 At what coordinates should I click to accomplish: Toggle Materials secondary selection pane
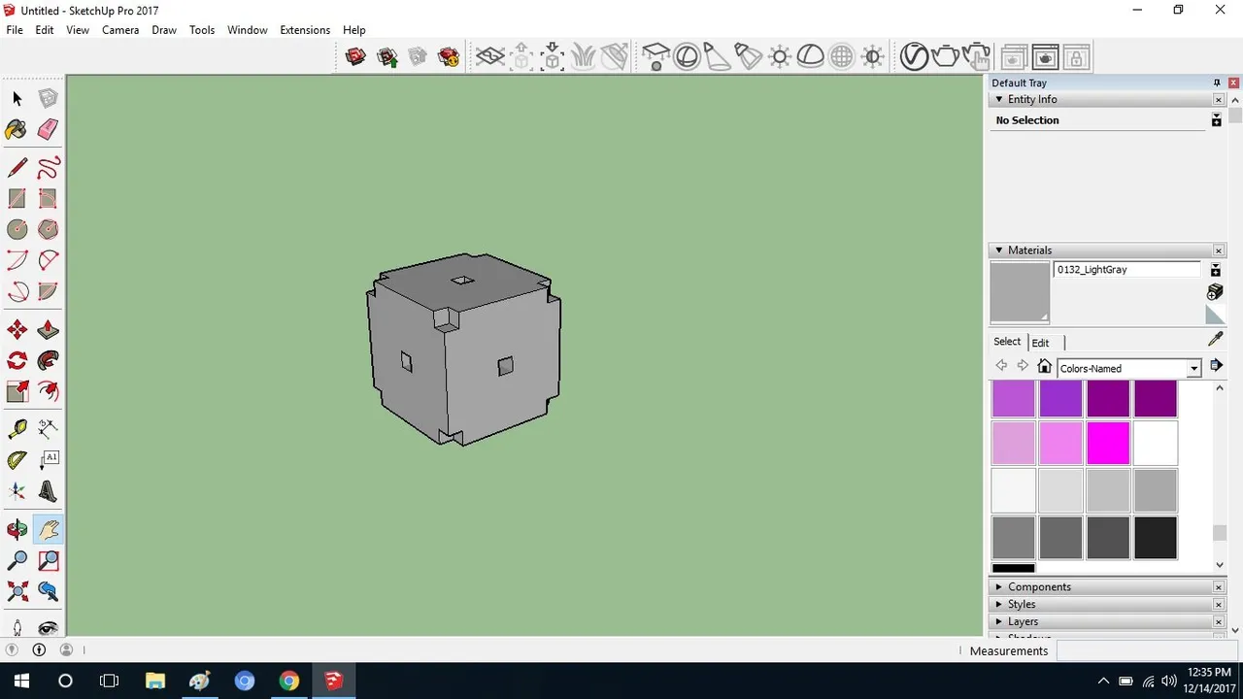tap(1216, 270)
